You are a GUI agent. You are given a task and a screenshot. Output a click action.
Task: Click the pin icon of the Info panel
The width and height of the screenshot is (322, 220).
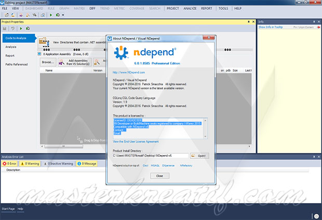[x=314, y=22]
